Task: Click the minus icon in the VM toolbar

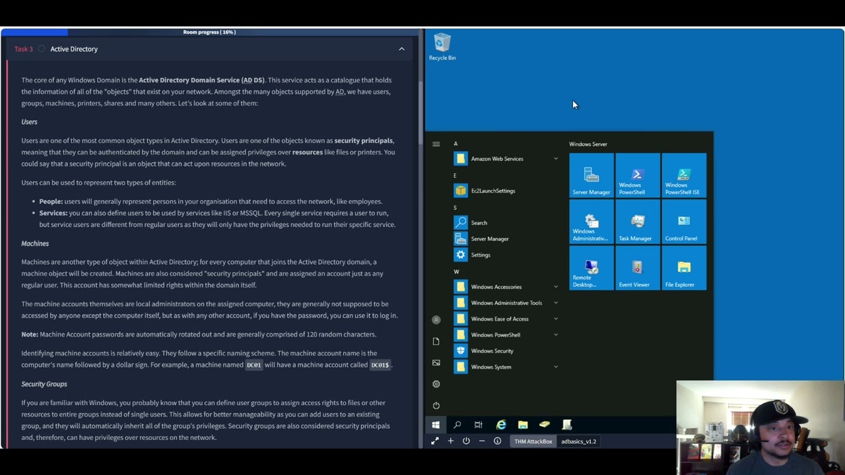Action: (x=482, y=441)
